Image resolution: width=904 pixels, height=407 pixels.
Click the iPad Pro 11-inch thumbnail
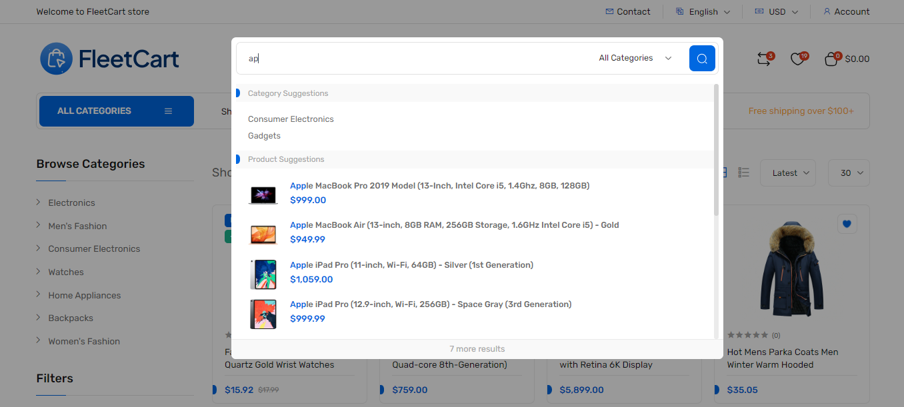coord(263,274)
